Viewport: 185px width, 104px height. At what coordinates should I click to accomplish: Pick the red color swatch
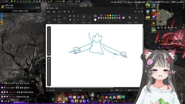[106, 16]
